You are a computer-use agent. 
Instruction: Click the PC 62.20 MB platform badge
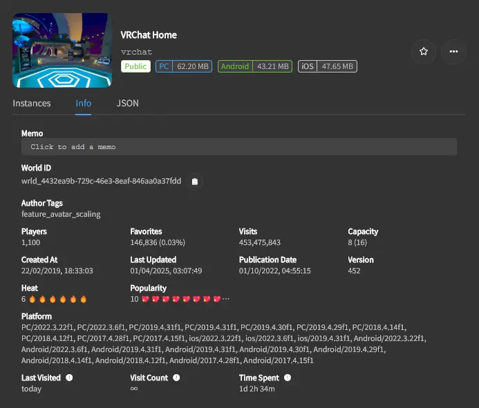184,66
